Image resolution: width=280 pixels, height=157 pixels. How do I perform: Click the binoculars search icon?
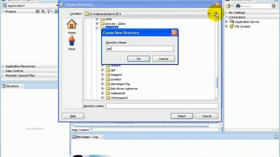pos(238,6)
